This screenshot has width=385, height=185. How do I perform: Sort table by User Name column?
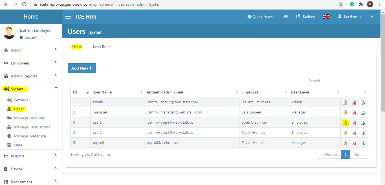click(117, 92)
